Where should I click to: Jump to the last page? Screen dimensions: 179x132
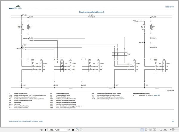(x=73, y=130)
